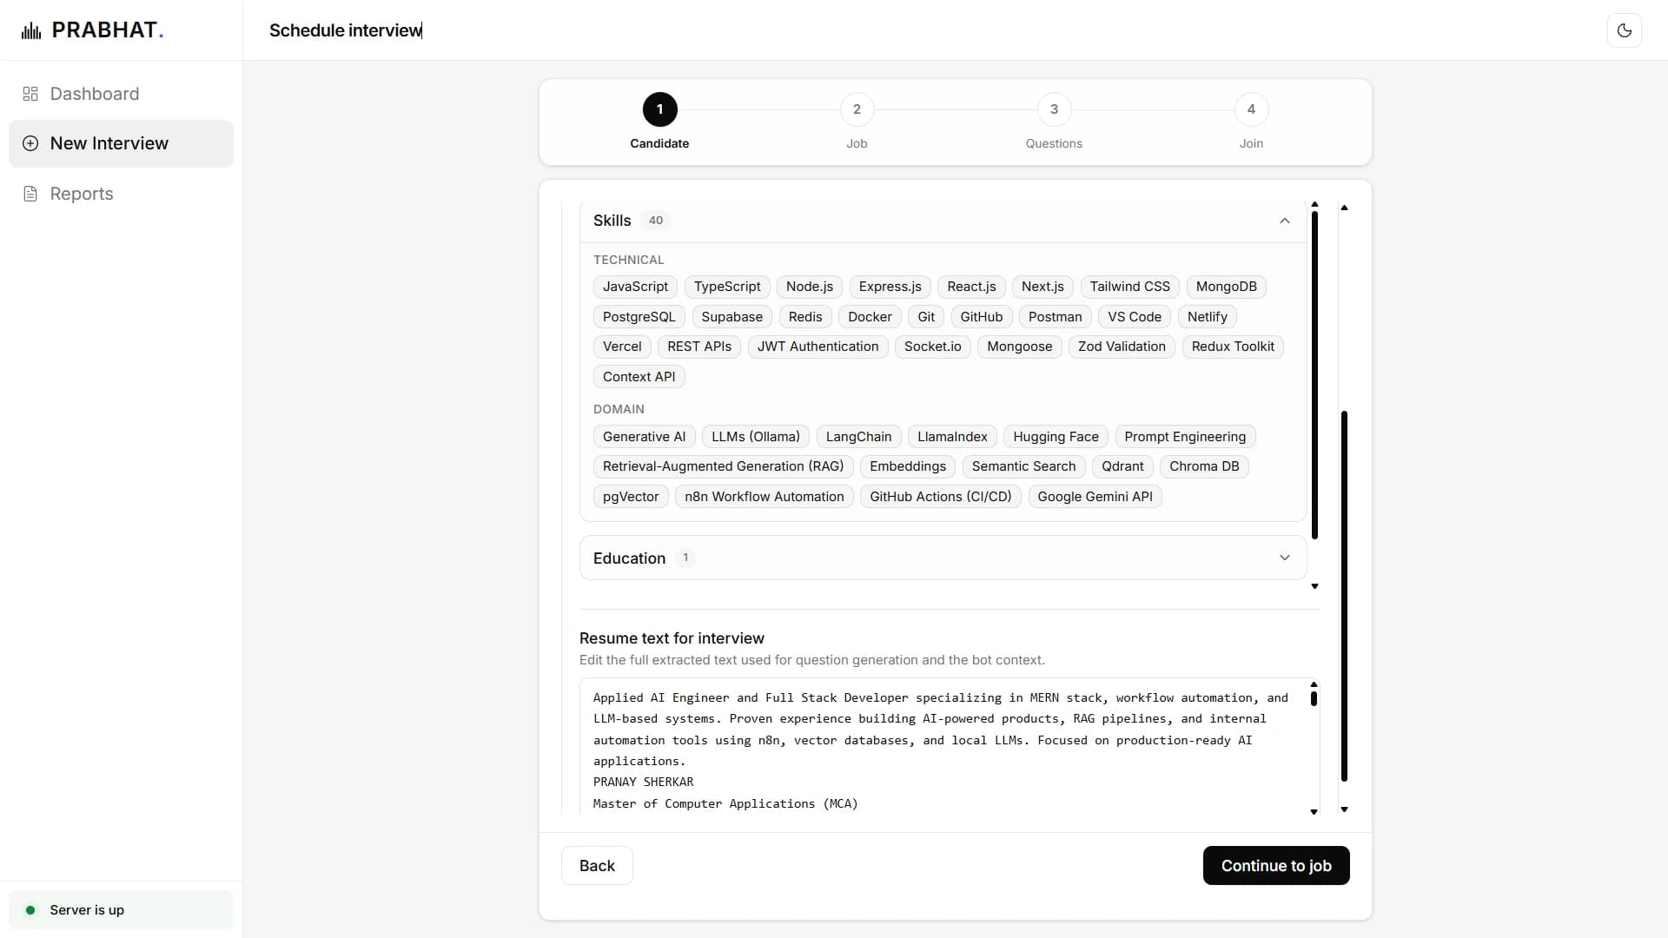Toggle dark mode with moon icon

(x=1624, y=30)
